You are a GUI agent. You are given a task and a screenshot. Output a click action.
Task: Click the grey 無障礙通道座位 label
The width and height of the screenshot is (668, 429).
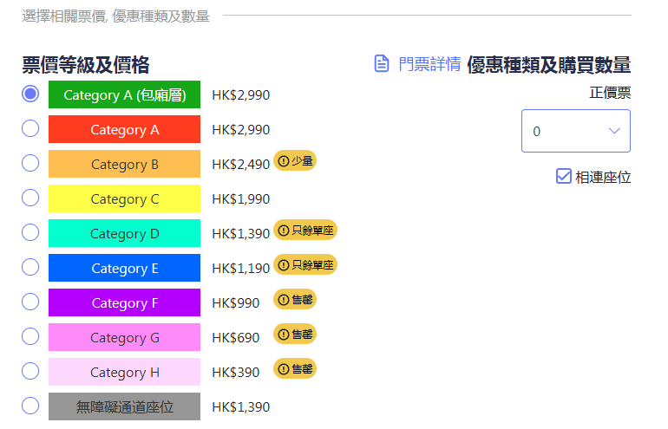coord(125,406)
